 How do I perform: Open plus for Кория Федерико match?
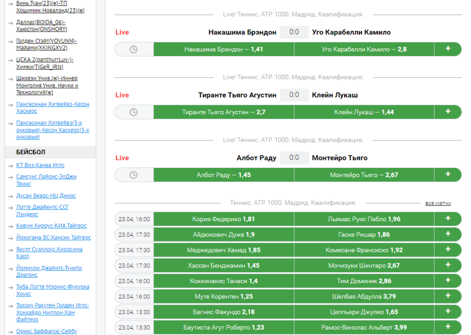[448, 219]
